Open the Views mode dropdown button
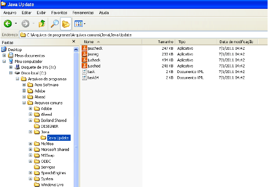The width and height of the screenshot is (268, 187). 80,23
